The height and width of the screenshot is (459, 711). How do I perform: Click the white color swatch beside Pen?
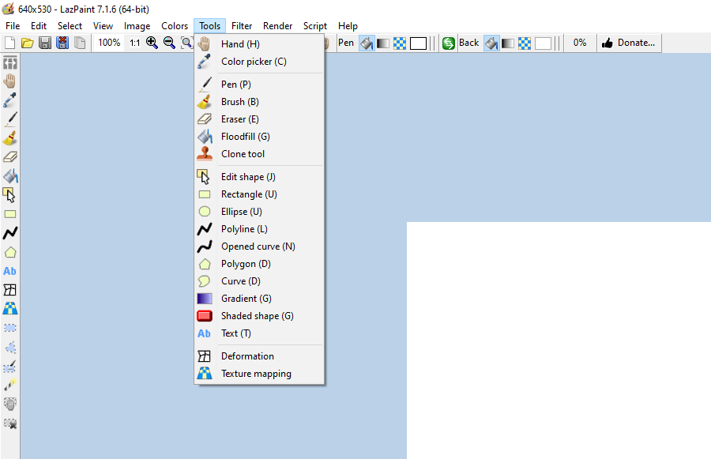(418, 43)
